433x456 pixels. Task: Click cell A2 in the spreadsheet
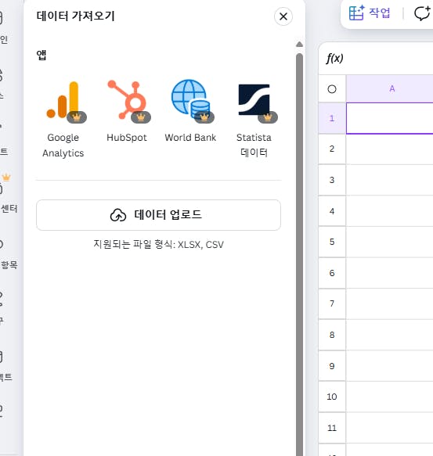click(x=390, y=149)
